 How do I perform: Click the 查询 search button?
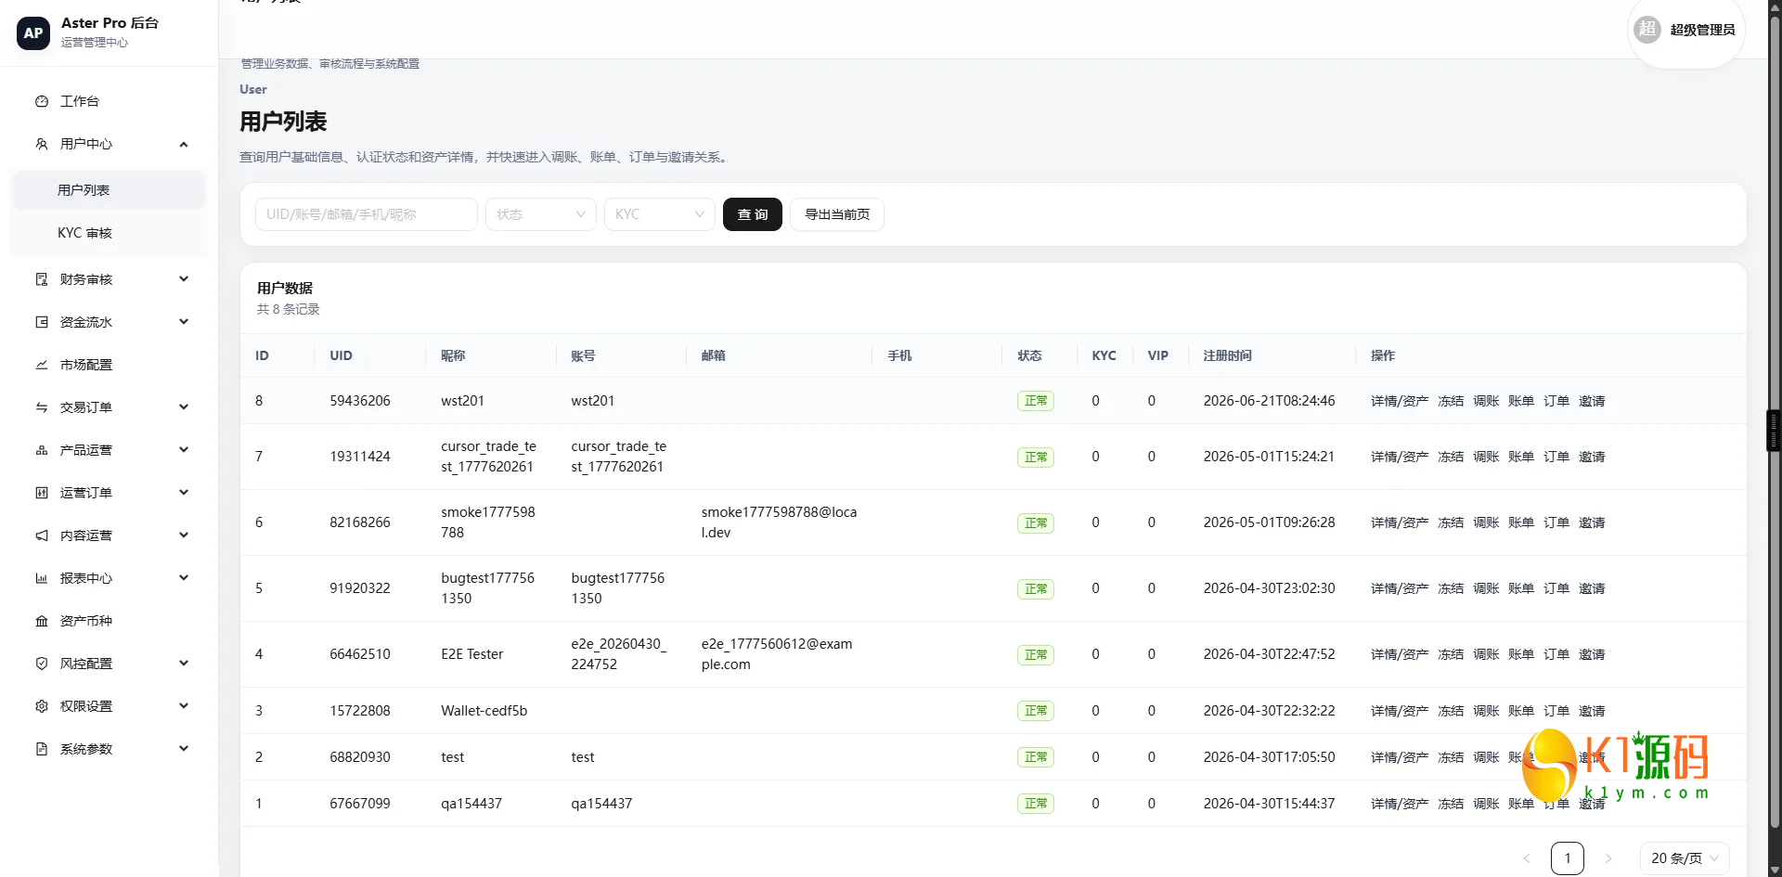[753, 214]
